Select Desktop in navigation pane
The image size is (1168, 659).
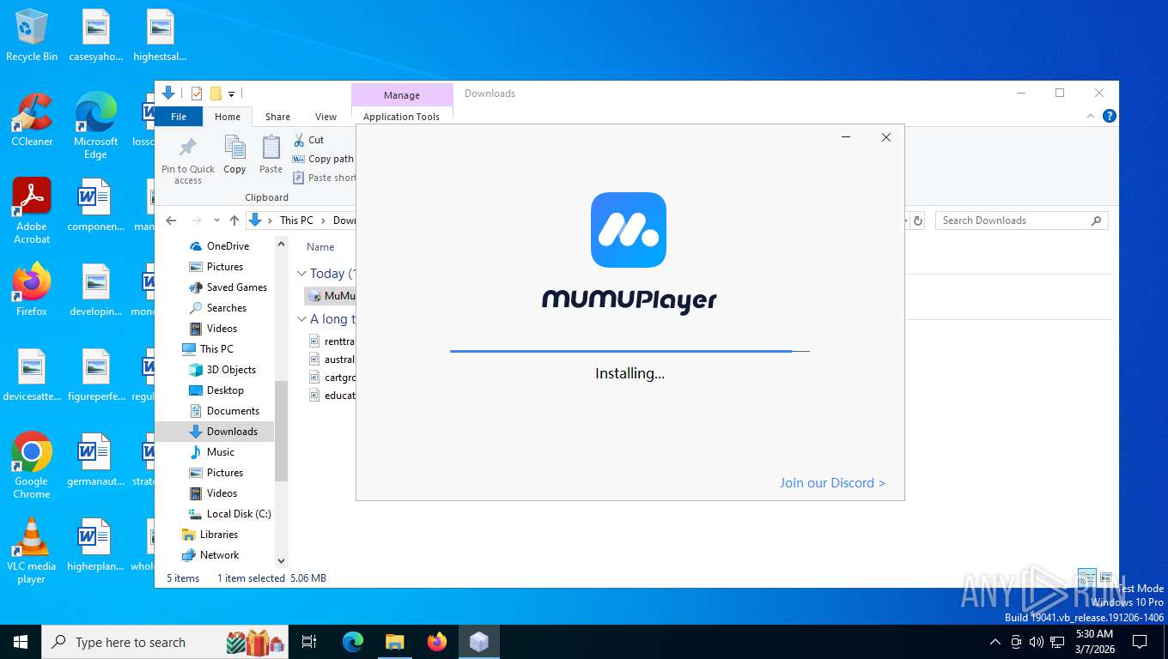[x=216, y=390]
